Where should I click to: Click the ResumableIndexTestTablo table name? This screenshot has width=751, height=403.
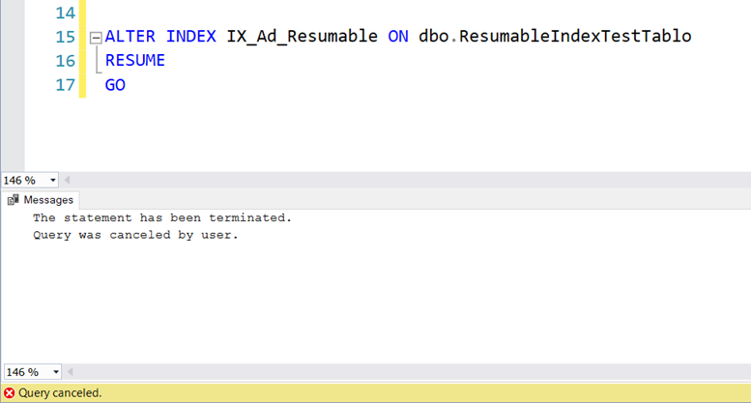(575, 37)
